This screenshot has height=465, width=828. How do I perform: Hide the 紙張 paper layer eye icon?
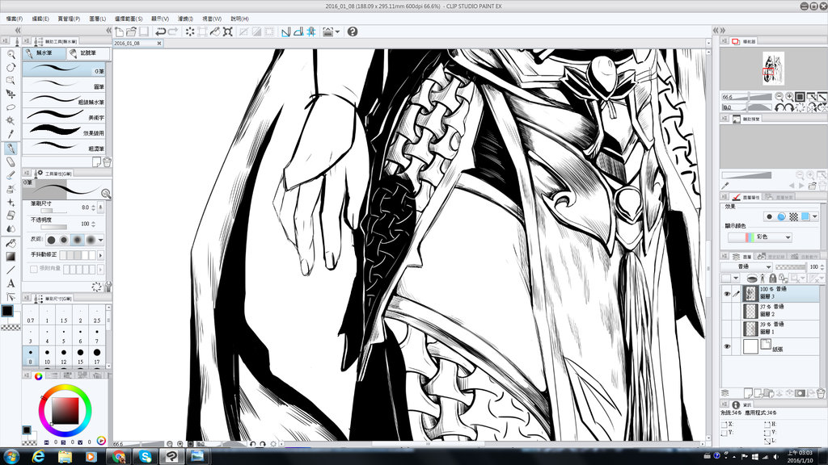tap(727, 346)
